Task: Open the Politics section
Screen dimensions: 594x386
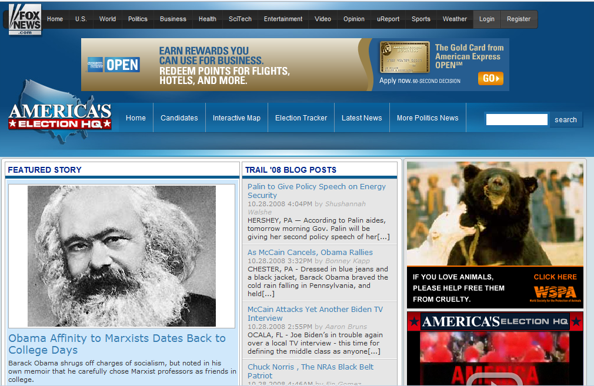Action: (138, 19)
